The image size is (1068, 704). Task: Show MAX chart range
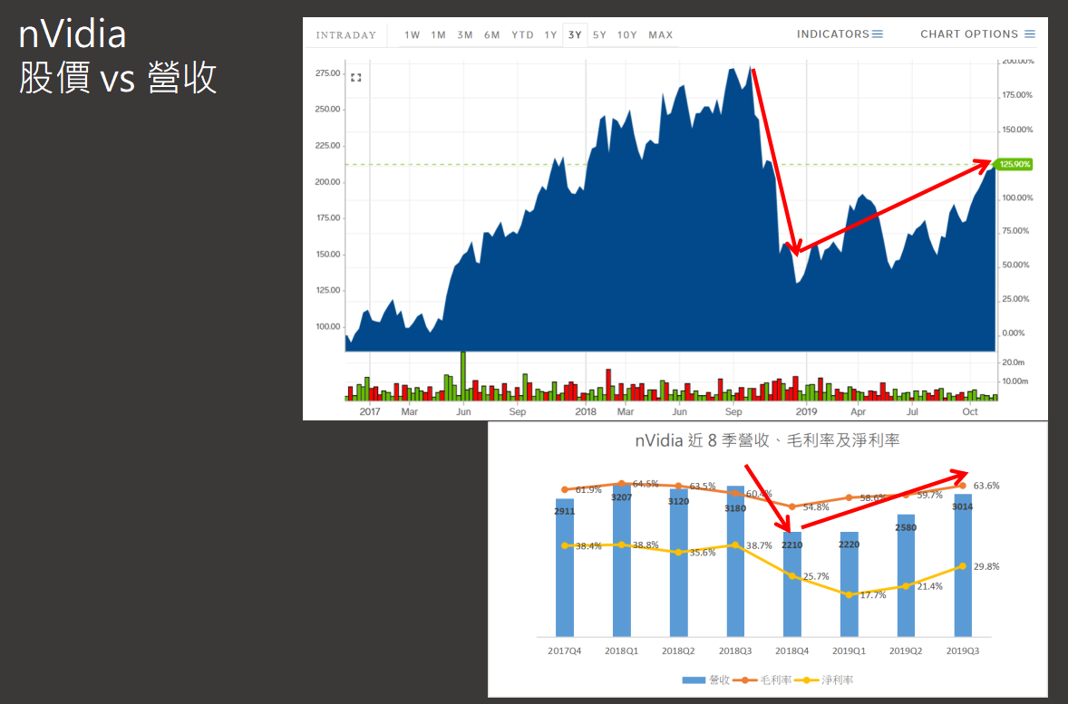[661, 34]
